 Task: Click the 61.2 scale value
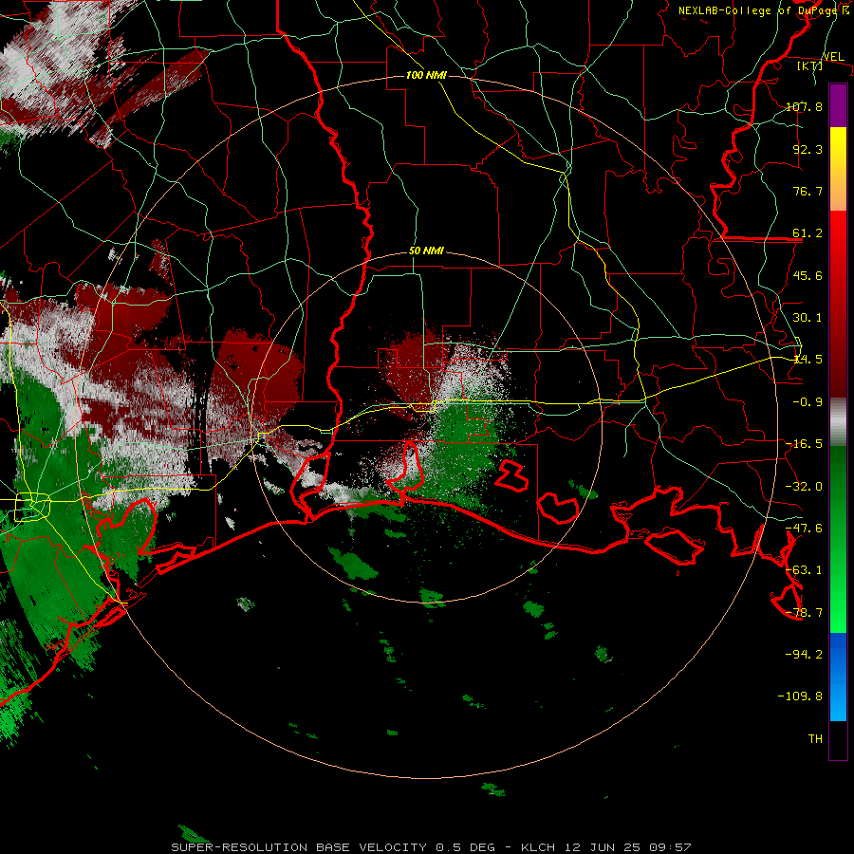coord(808,233)
